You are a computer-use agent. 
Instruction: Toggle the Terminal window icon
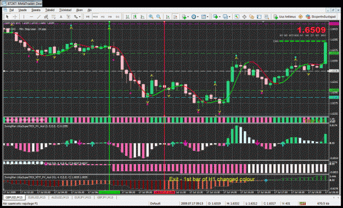(x=259, y=16)
